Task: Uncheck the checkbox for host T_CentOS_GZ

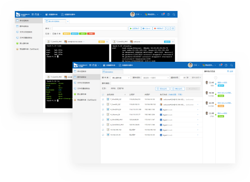Action: click(103, 105)
